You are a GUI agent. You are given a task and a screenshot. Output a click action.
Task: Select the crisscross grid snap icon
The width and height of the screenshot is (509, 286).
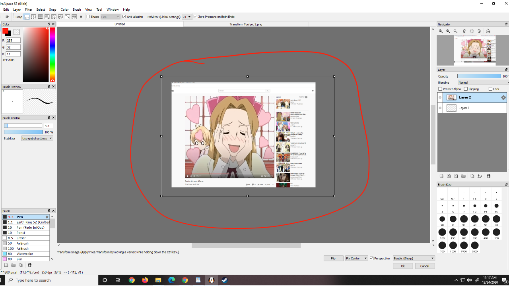coord(40,17)
